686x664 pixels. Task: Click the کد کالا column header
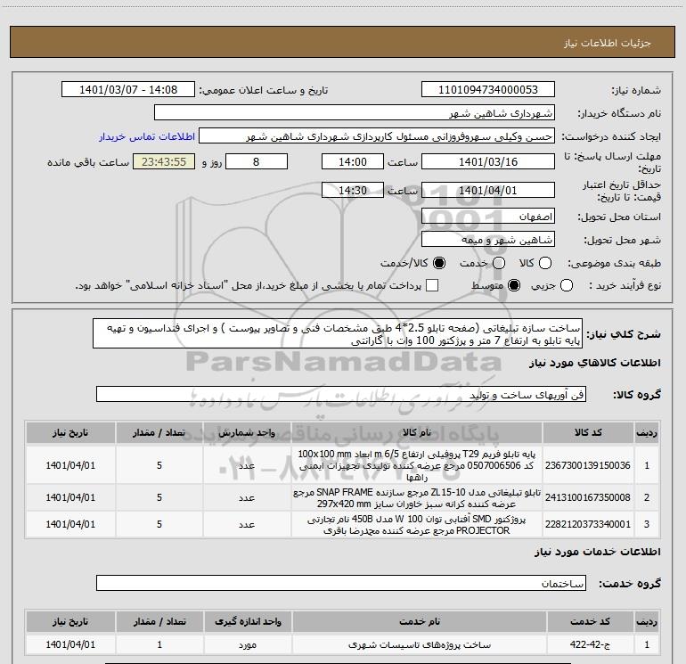click(588, 433)
